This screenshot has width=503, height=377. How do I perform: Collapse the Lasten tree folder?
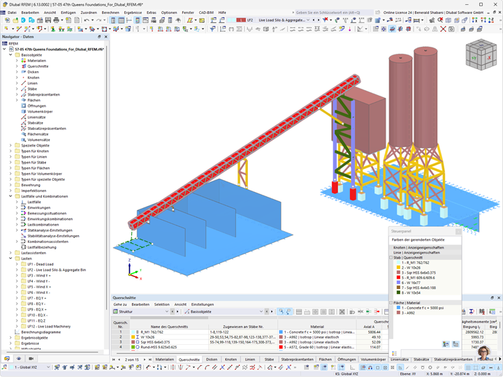click(x=10, y=259)
